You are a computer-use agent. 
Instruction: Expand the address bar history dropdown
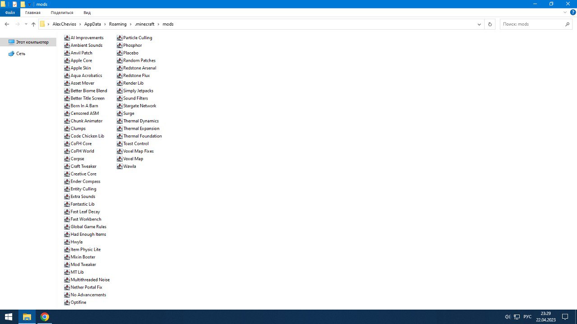coord(479,24)
